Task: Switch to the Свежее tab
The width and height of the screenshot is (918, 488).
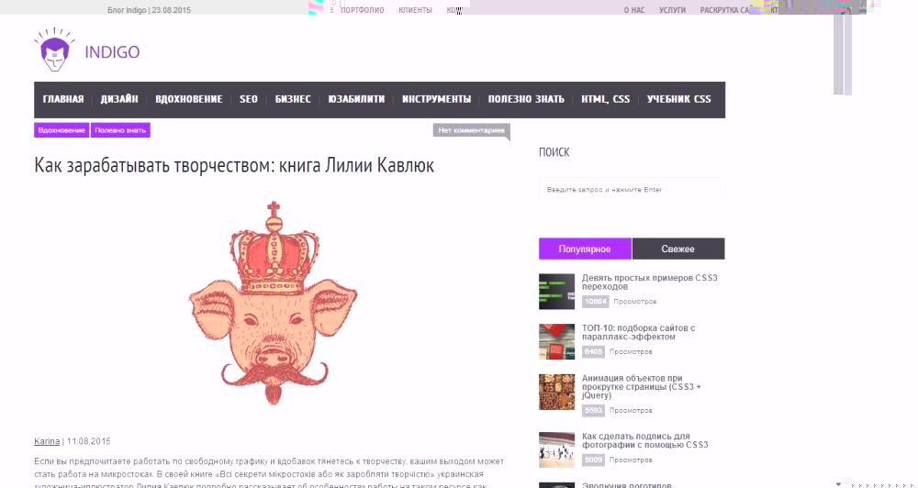Action: 678,249
